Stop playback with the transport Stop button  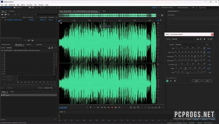(x=87, y=107)
